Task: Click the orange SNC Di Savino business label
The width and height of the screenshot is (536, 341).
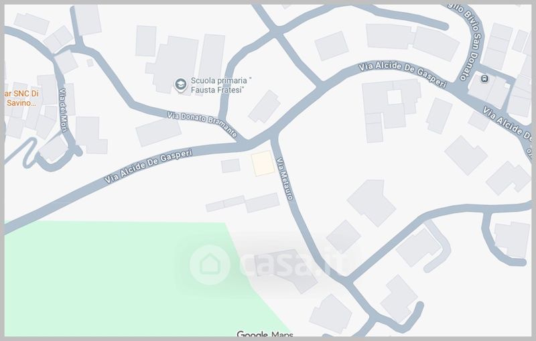Action: click(x=22, y=98)
